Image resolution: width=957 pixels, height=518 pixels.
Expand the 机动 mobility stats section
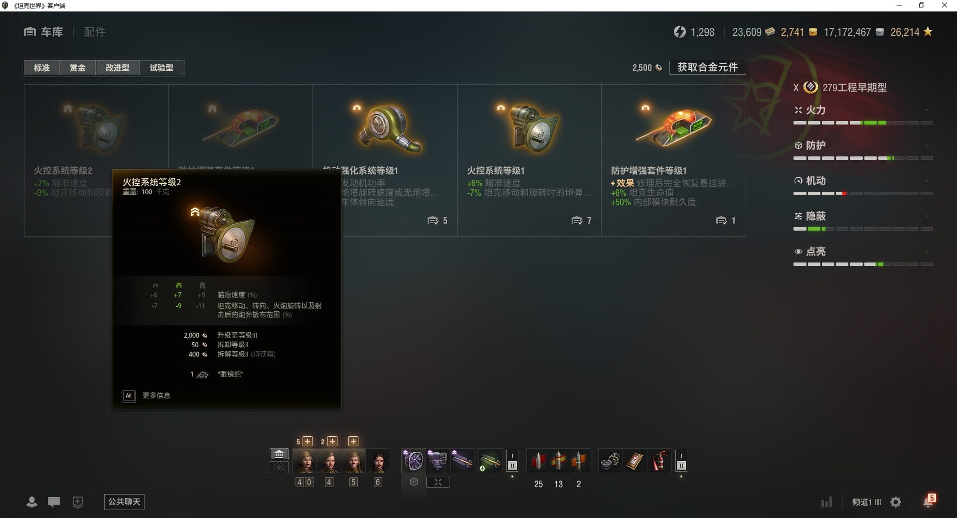pos(863,181)
